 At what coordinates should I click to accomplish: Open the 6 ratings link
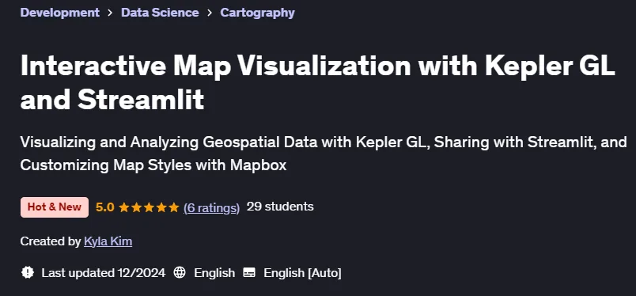211,207
